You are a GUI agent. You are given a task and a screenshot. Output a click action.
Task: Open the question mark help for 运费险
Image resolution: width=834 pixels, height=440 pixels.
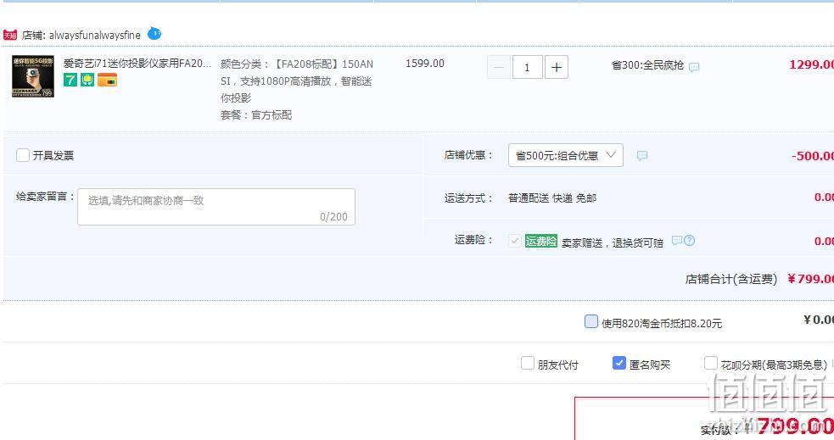point(689,240)
